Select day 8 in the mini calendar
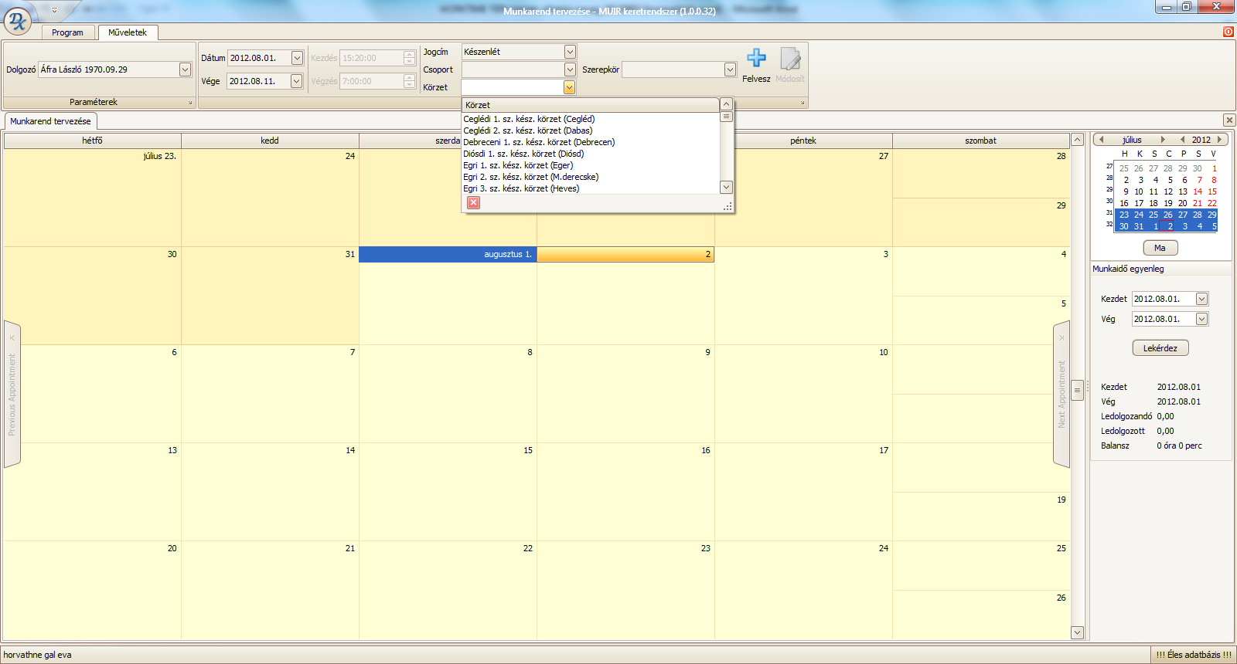Image resolution: width=1237 pixels, height=664 pixels. [1214, 180]
